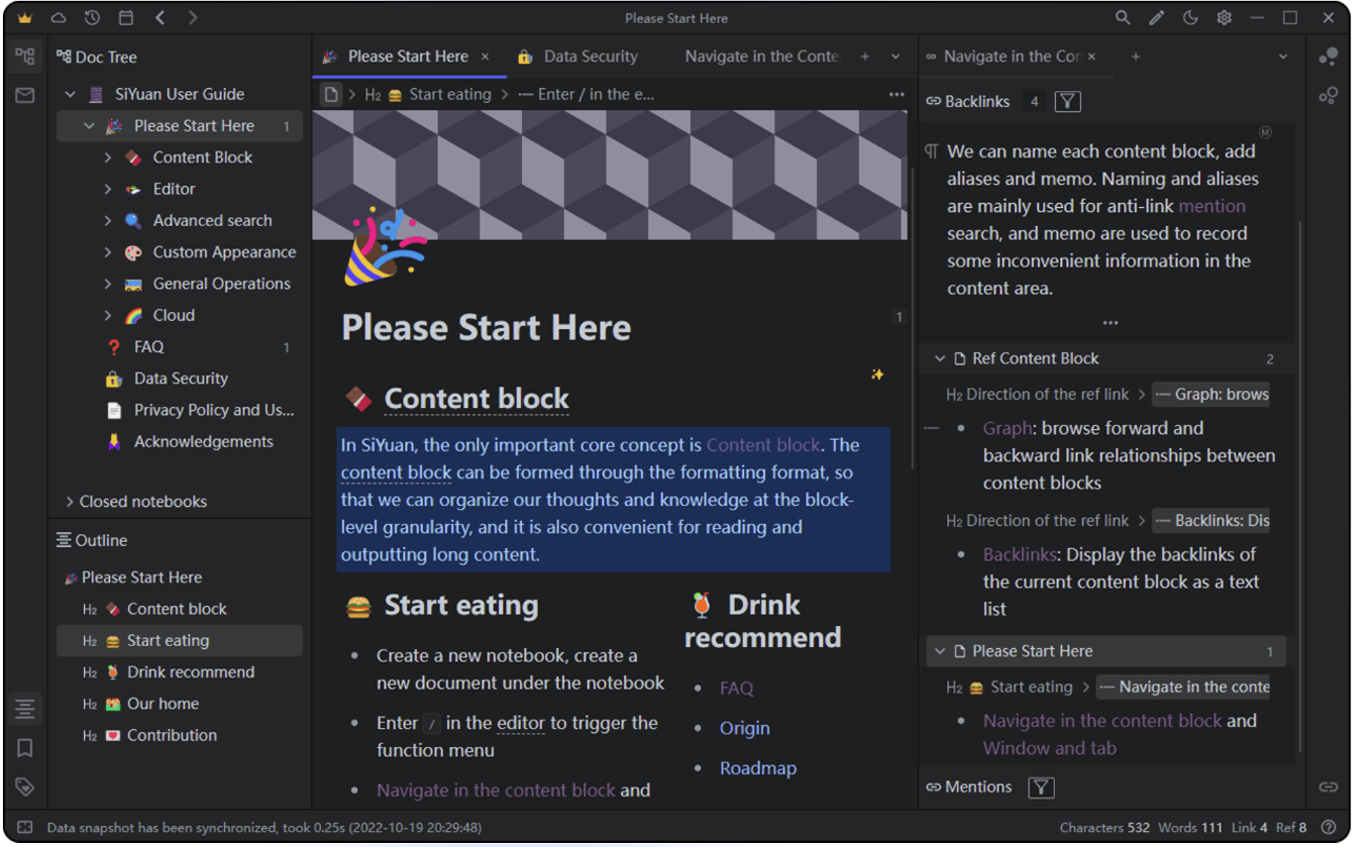Filter mentions with the funnel icon
1352x847 pixels.
(x=1041, y=787)
